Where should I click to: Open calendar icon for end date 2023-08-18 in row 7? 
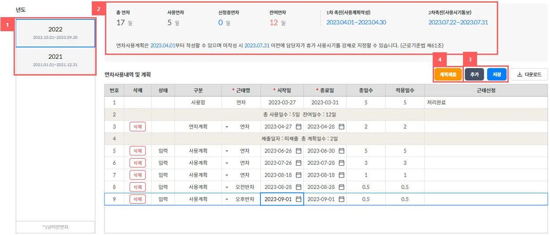tap(341, 175)
